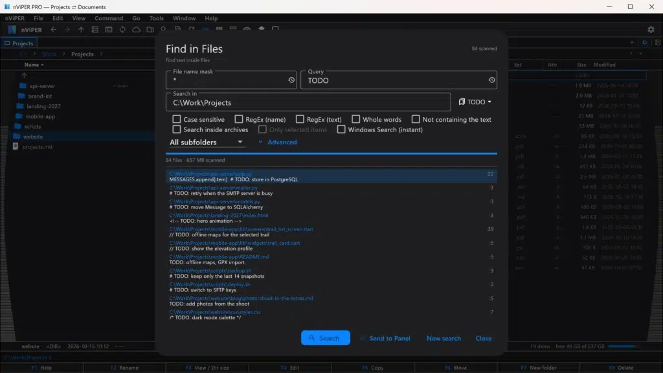The width and height of the screenshot is (663, 373).
Task: Add a new tab with the plus icon
Action: [632, 43]
